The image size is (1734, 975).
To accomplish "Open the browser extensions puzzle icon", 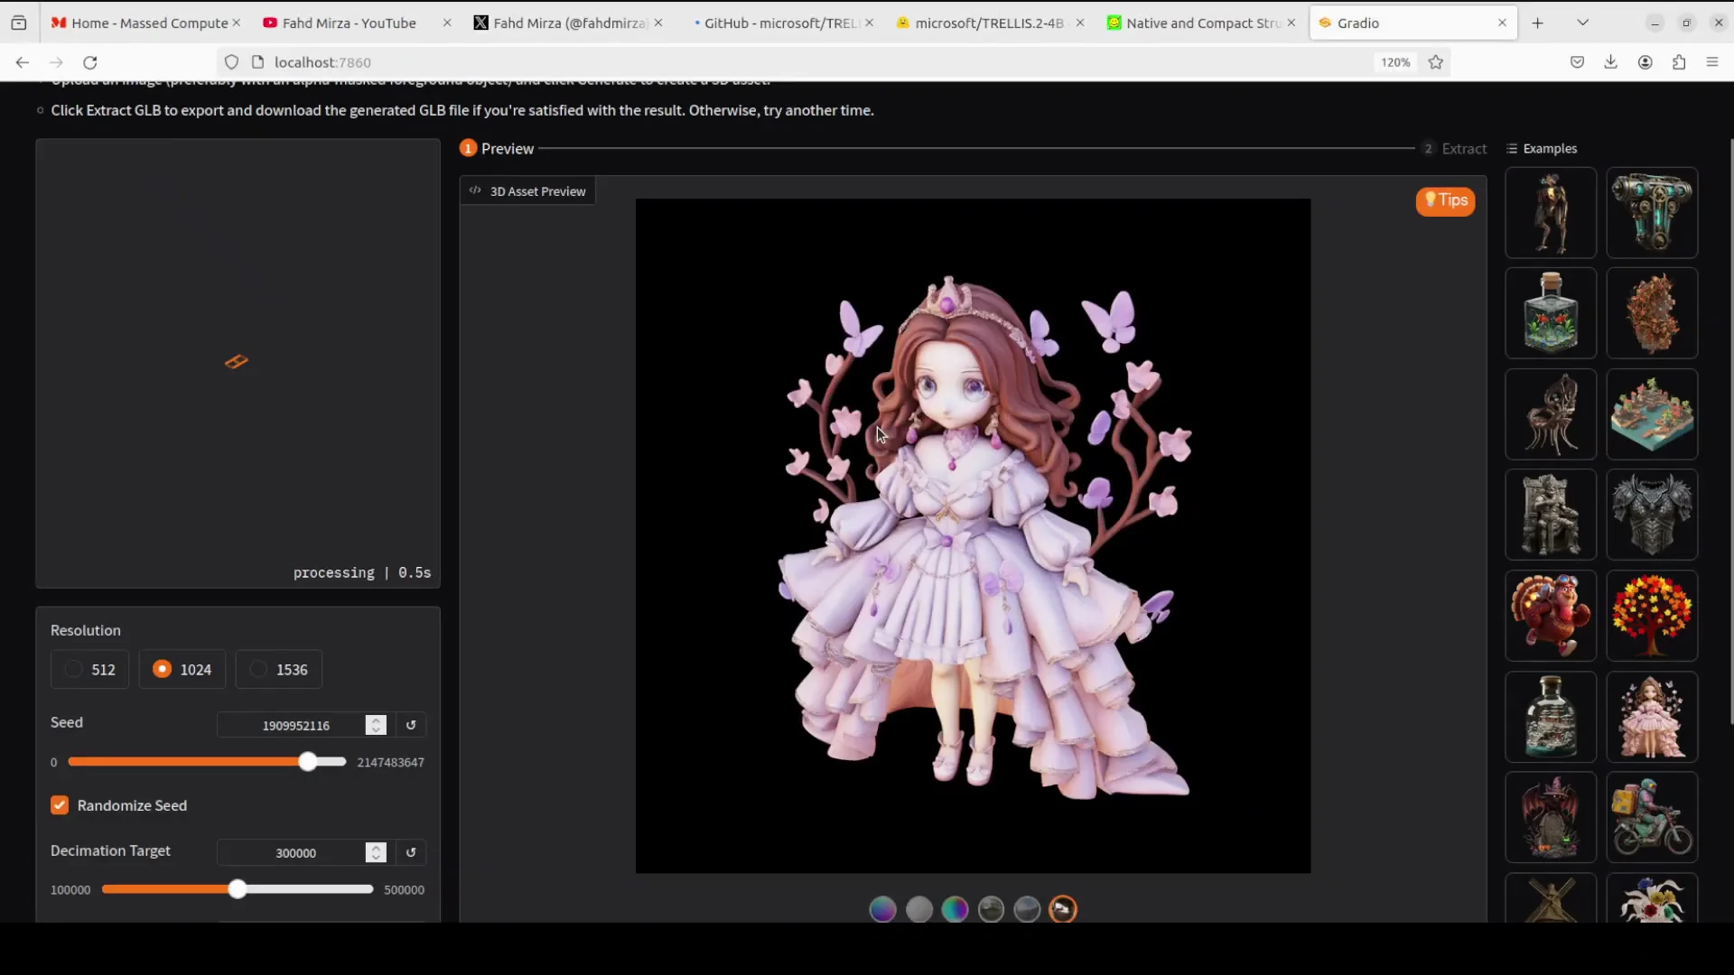I will (x=1679, y=62).
